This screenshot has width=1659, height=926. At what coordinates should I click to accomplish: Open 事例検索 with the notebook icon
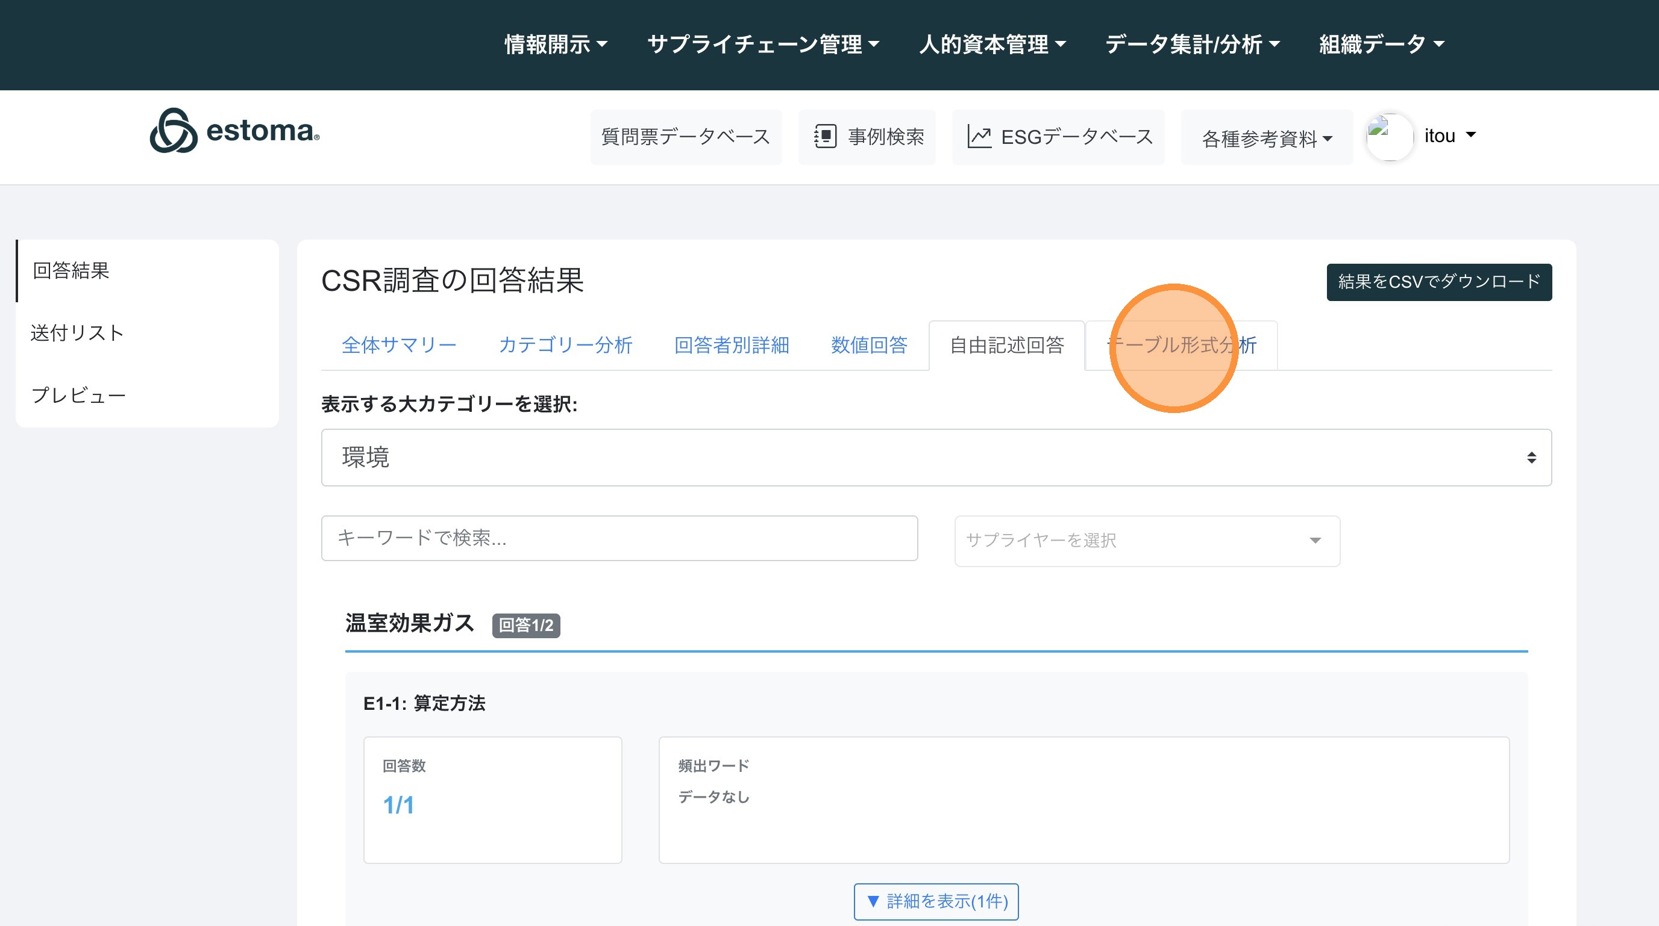pos(867,137)
